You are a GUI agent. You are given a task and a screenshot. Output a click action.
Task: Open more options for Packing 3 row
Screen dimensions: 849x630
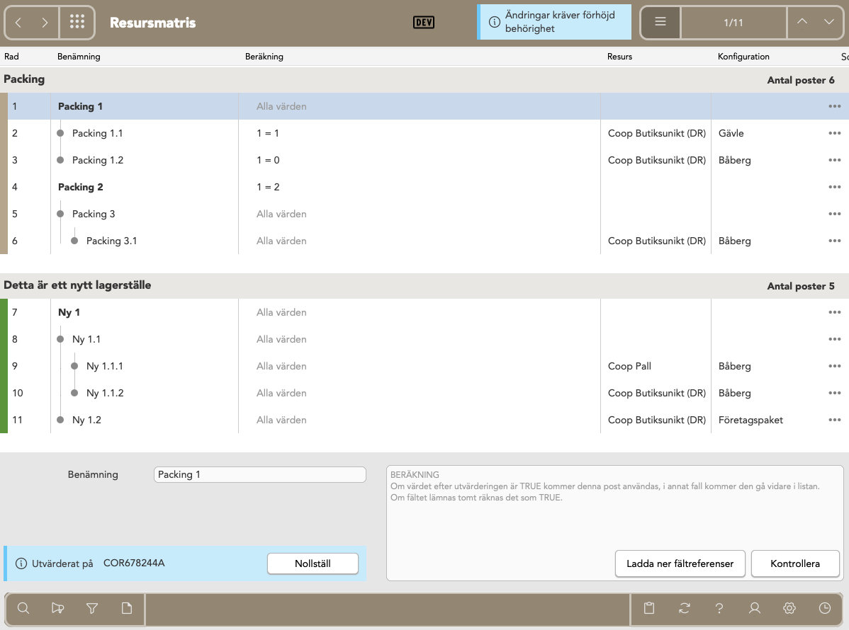pos(834,214)
